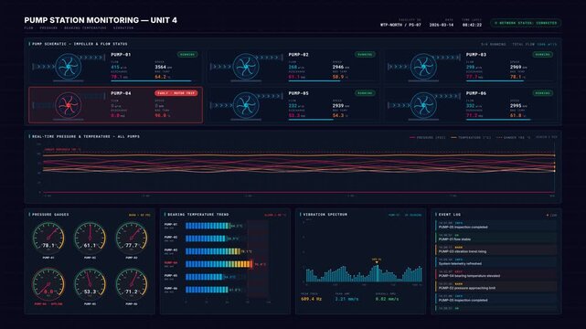586x329 pixels.
Task: Click the progress bar under PUMP-01 card
Action: [x=152, y=80]
